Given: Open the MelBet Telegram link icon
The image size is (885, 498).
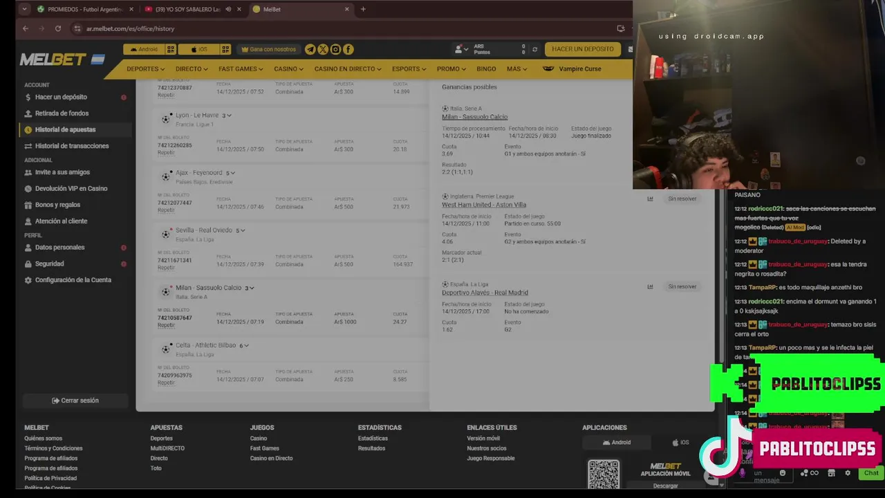Looking at the screenshot, I should pyautogui.click(x=310, y=49).
